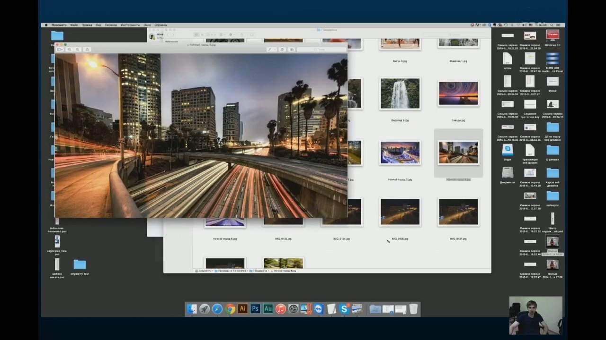Select the курсы document on desktop
Viewport: 606px width, 340px height.
coord(508,59)
